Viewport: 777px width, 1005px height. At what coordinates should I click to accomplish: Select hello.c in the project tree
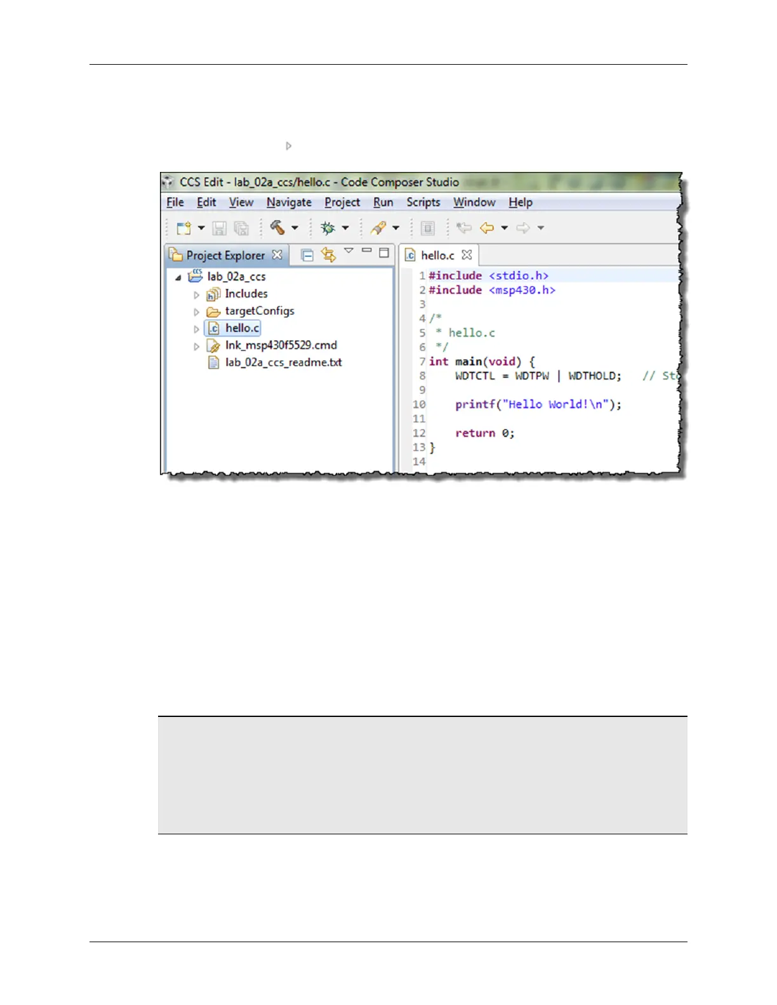[242, 328]
